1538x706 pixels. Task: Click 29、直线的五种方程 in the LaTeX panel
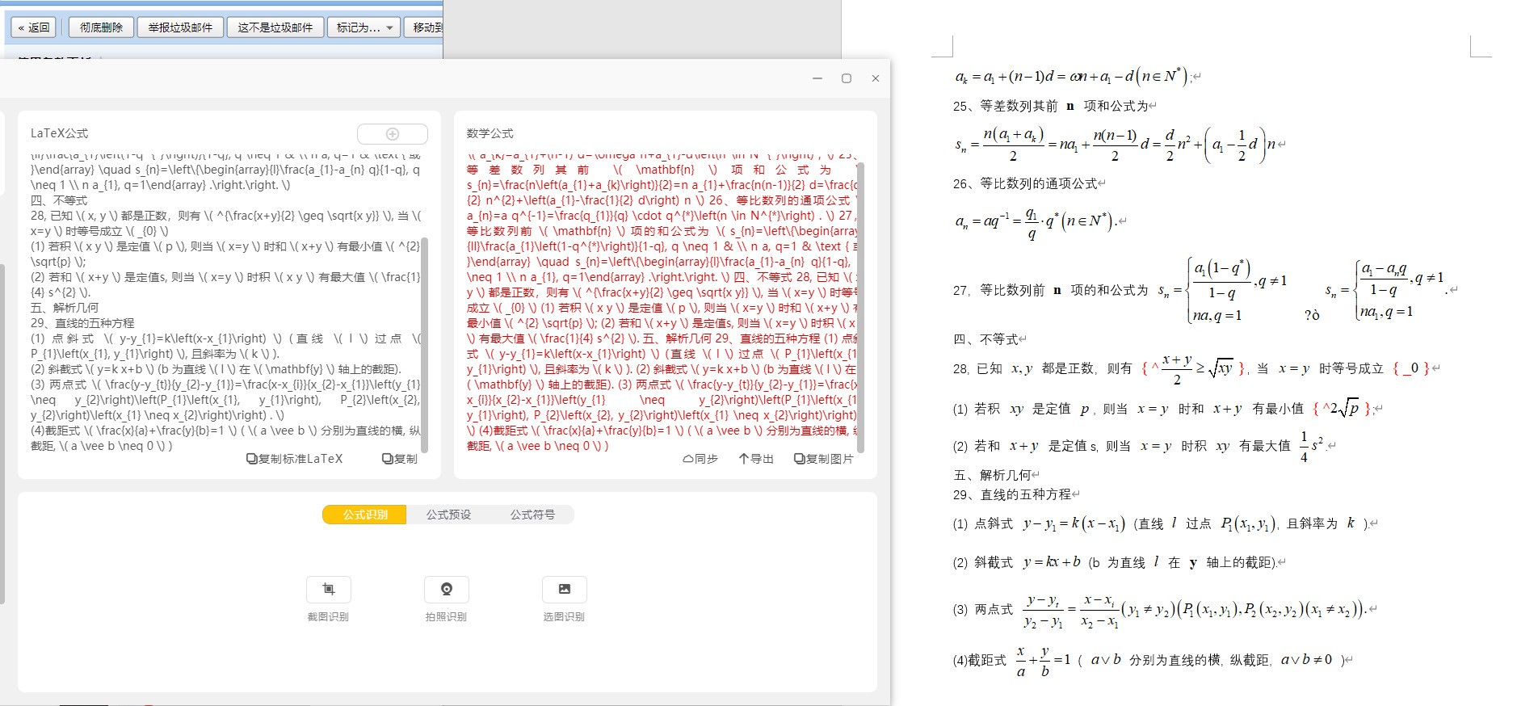[82, 323]
